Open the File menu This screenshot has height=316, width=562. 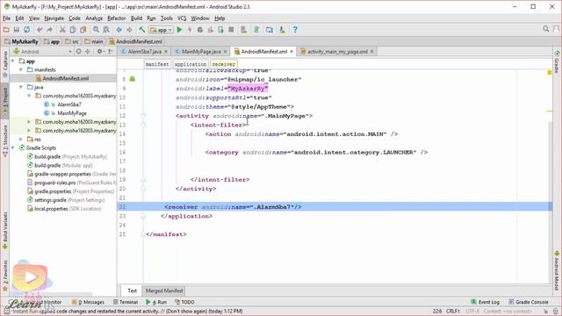pyautogui.click(x=6, y=18)
